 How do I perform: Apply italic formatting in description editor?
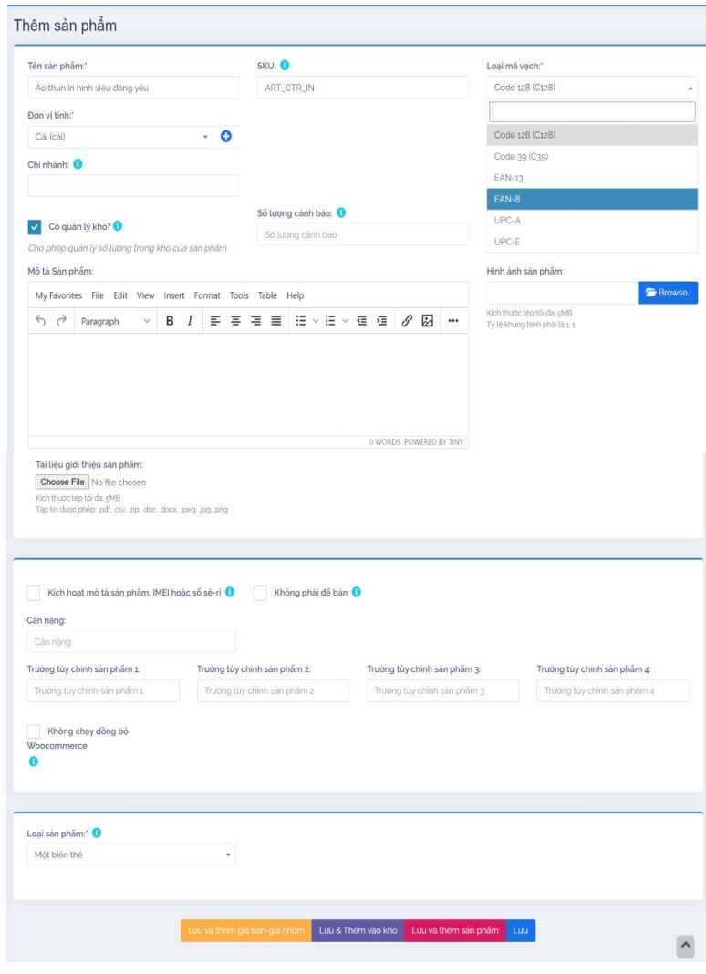190,321
